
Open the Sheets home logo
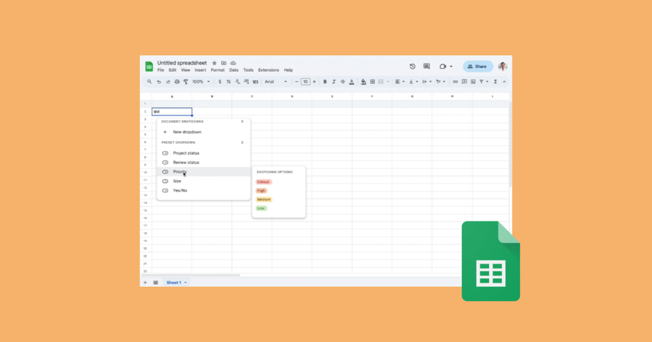click(x=149, y=67)
